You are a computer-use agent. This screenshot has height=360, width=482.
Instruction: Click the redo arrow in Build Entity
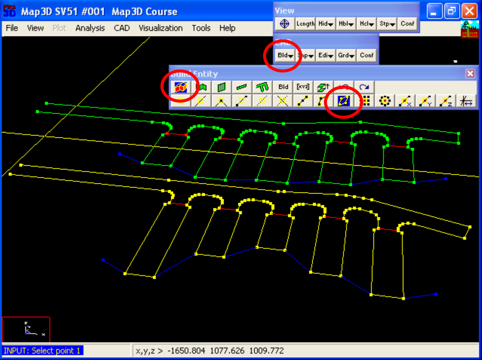pyautogui.click(x=364, y=87)
